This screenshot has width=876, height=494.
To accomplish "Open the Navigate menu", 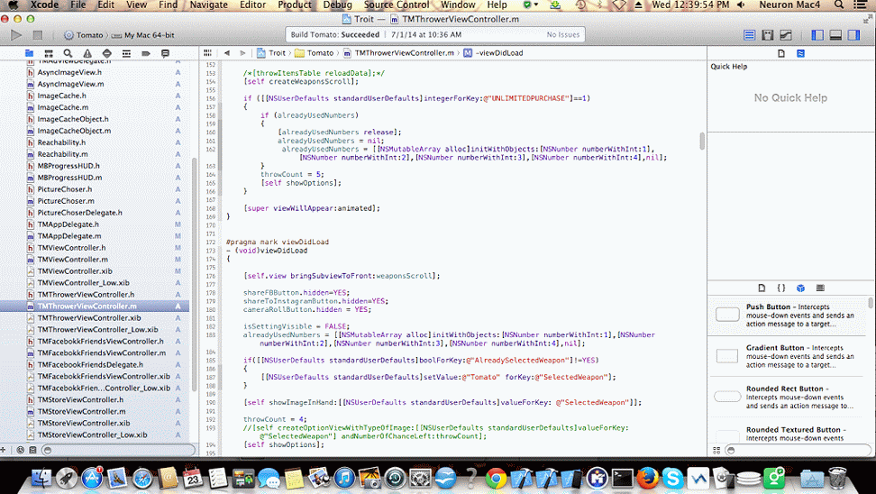I will (x=208, y=5).
